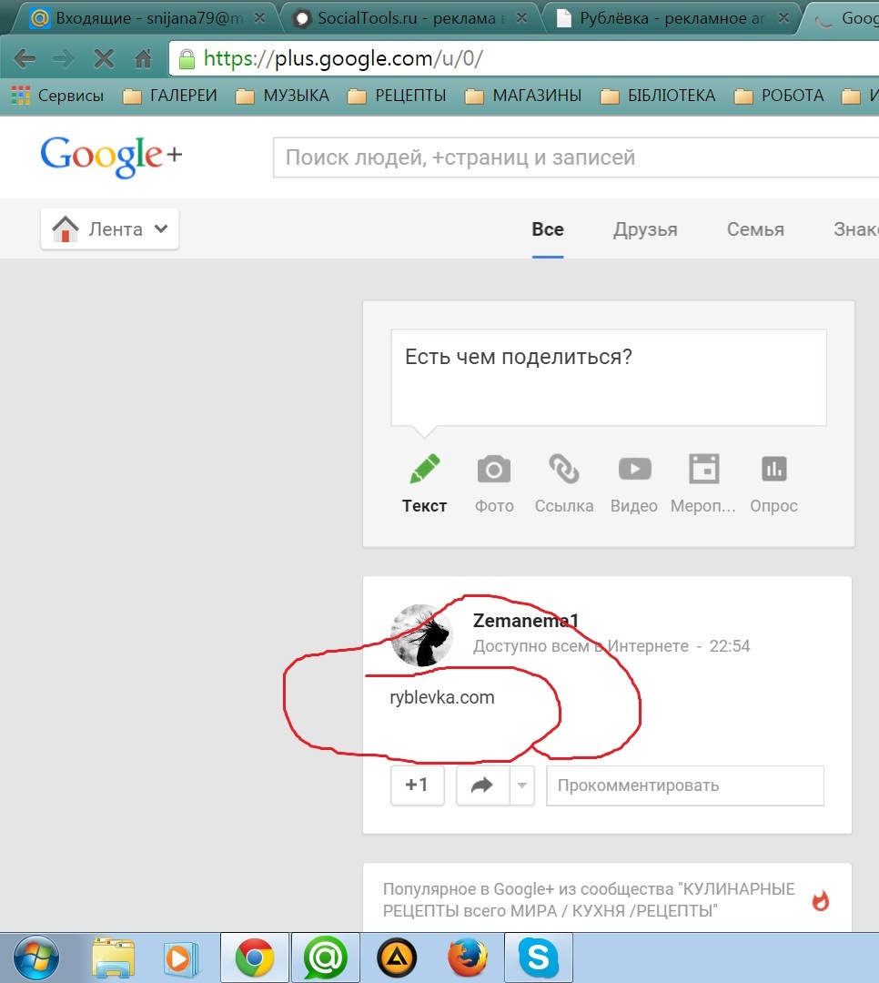Switch to the Друзья tab

[645, 229]
